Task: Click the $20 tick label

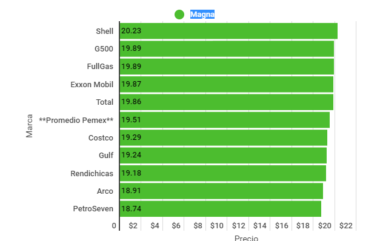Action: 324,226
